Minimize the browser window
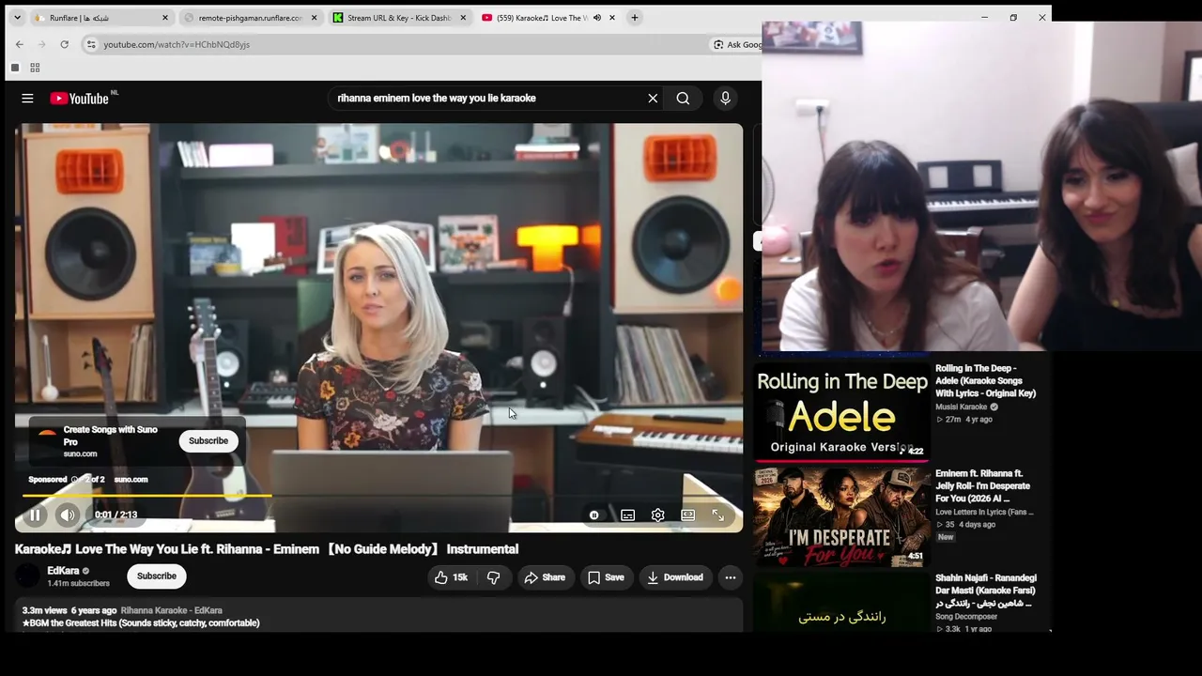 984,17
